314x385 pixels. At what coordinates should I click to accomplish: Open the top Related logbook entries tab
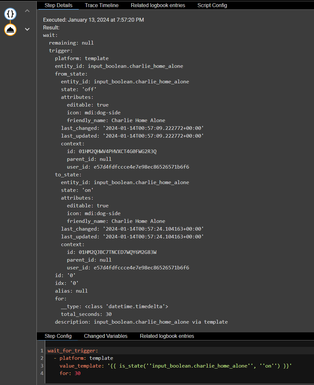point(158,5)
